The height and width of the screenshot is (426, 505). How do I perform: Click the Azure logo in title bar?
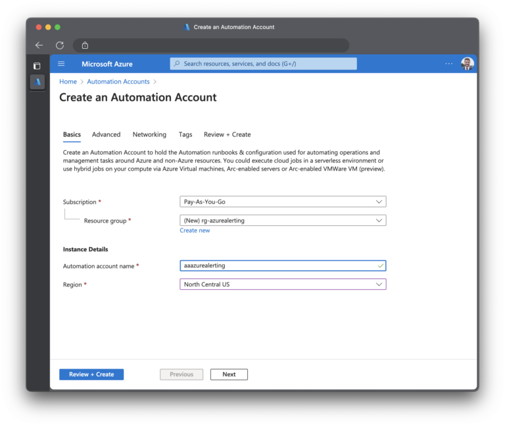pyautogui.click(x=187, y=27)
